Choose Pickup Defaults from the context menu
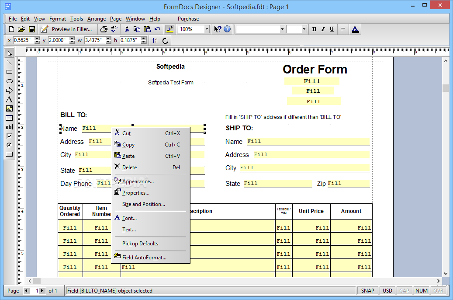 tap(151, 244)
